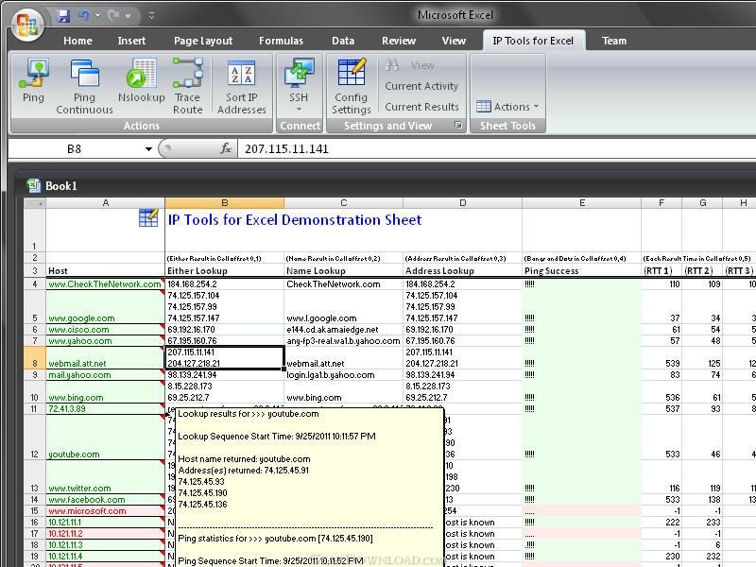
Task: Click the Insert Function fx button
Action: (226, 148)
